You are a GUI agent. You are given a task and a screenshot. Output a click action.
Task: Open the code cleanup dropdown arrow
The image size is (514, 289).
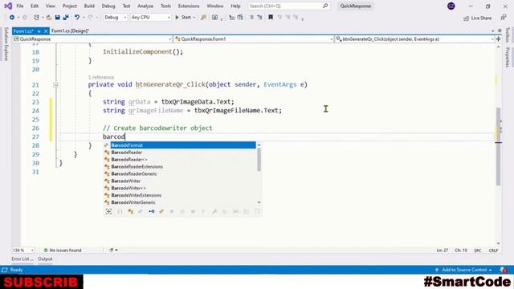click(116, 250)
